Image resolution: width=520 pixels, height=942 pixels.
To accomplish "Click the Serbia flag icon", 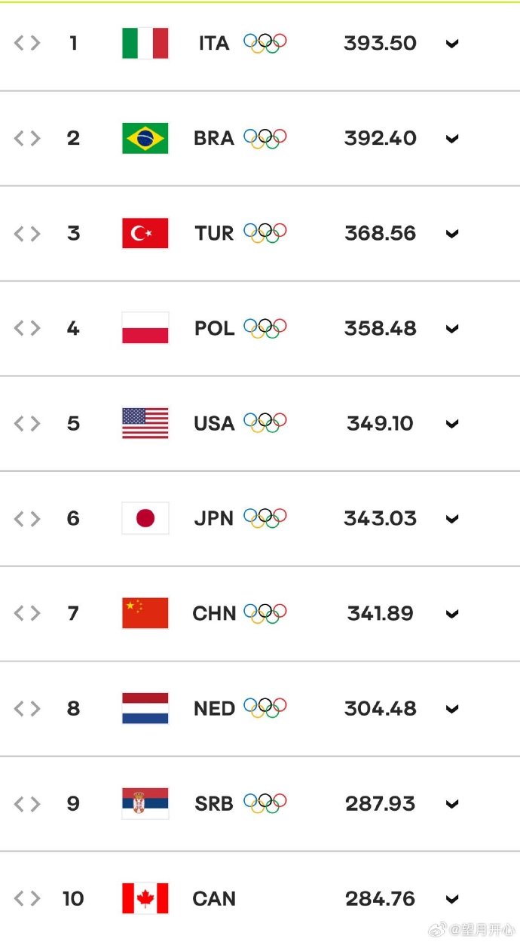I will click(x=145, y=803).
